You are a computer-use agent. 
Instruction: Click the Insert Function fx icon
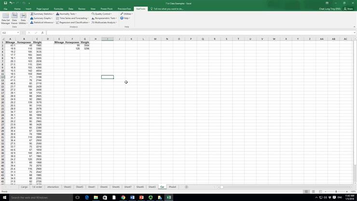(42, 33)
